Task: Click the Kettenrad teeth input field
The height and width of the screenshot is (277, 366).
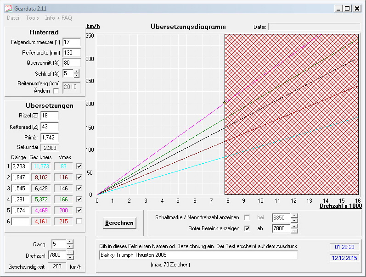Action: coord(50,127)
